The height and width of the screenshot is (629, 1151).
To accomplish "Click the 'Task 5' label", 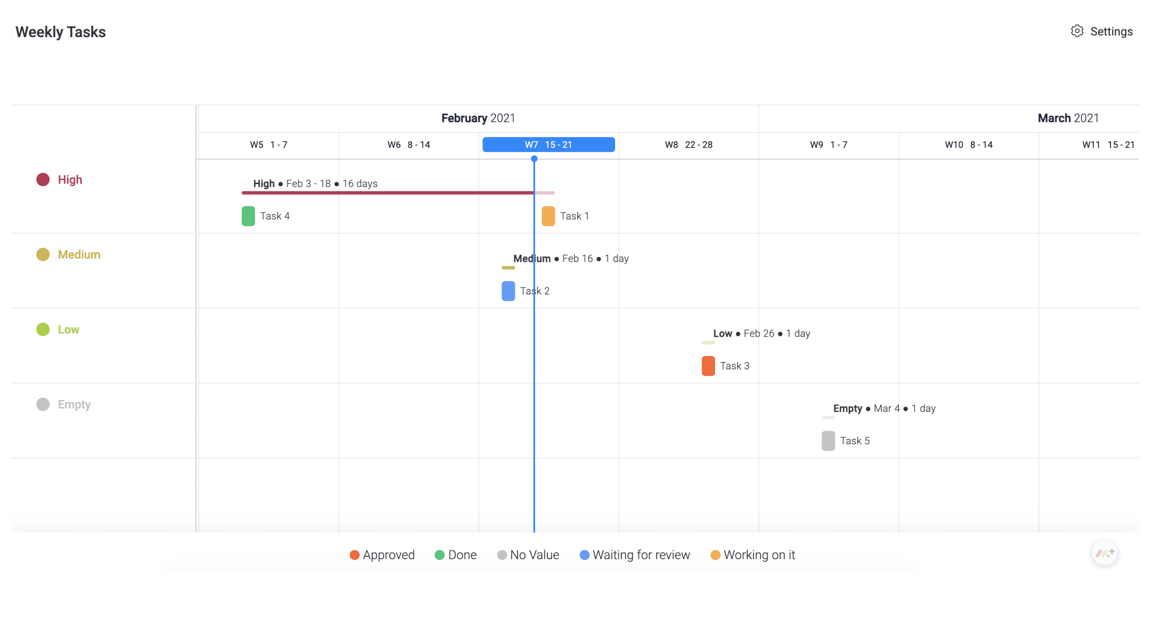I will point(855,441).
